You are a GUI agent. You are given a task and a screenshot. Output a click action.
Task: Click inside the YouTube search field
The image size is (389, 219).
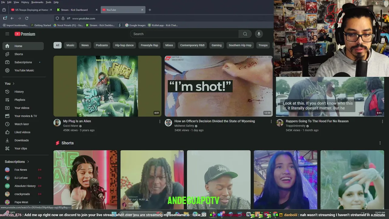[184, 34]
